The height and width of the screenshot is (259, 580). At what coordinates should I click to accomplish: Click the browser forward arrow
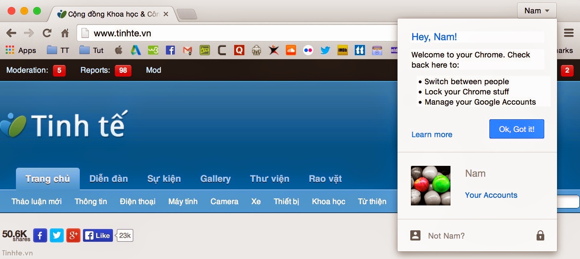29,33
